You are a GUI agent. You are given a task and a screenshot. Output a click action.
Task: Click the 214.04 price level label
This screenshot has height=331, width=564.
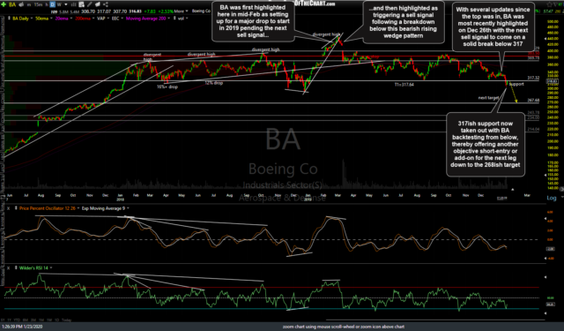pyautogui.click(x=533, y=129)
